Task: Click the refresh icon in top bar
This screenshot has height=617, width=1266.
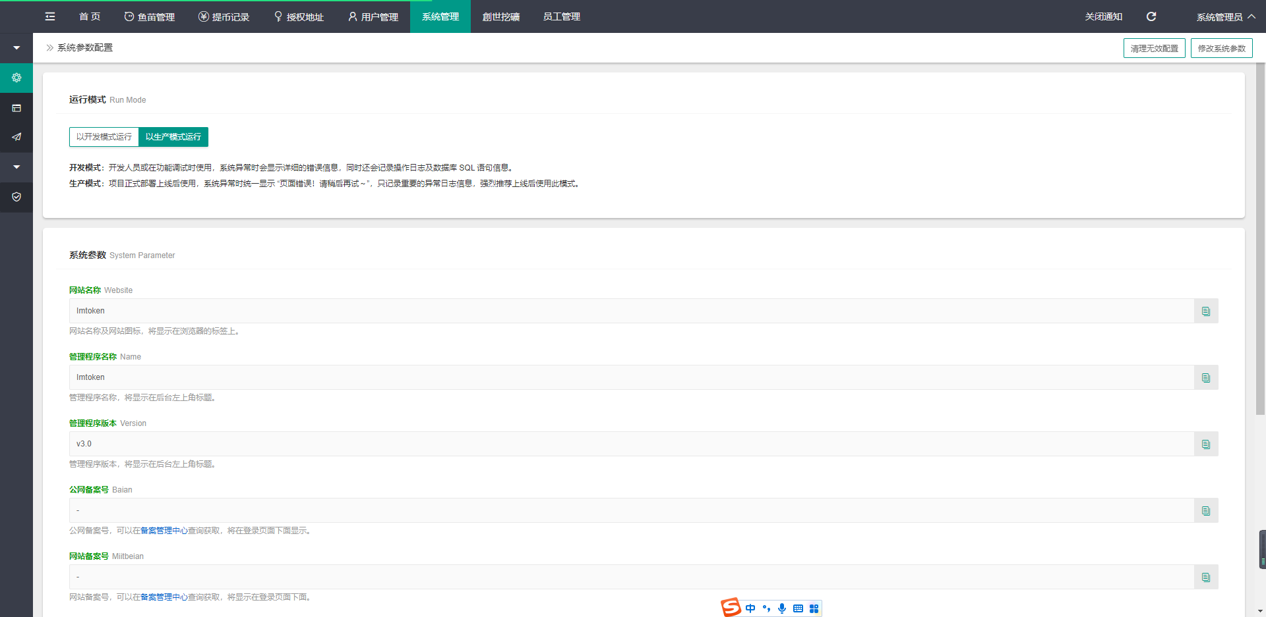Action: tap(1151, 16)
